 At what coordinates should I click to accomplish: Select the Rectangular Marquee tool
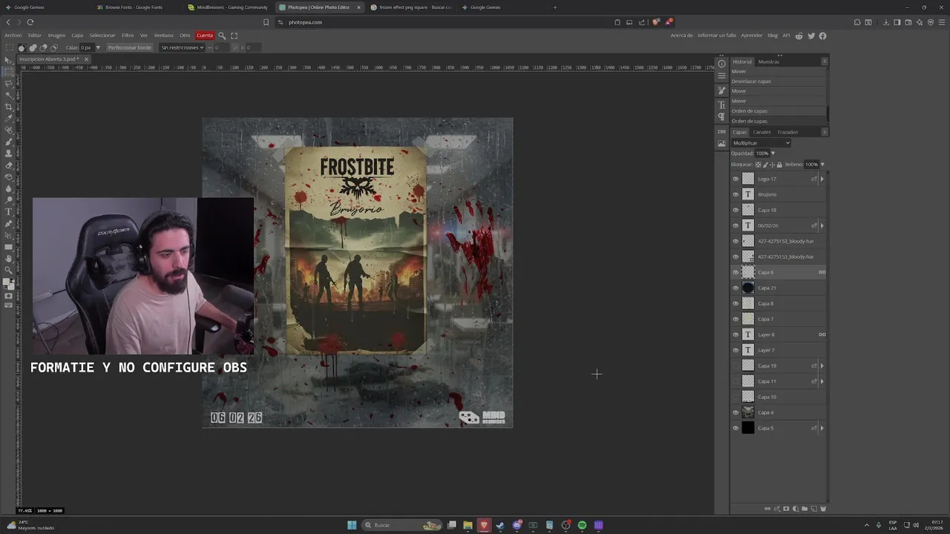(x=9, y=71)
